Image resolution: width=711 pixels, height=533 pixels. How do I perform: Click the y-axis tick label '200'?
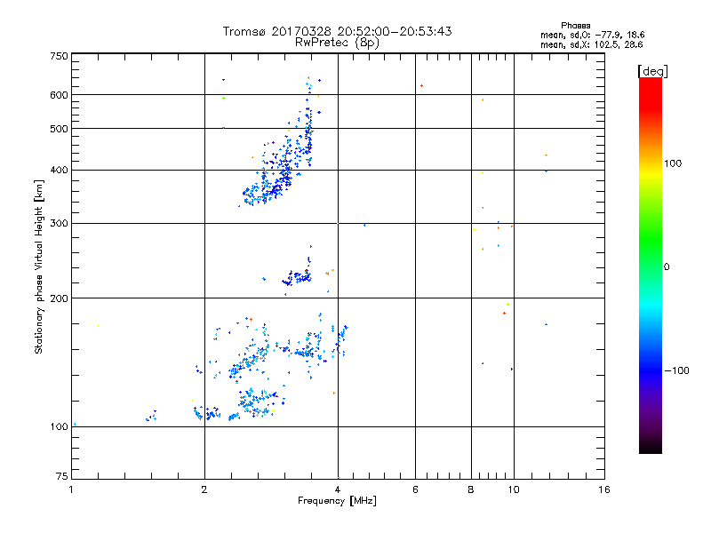(x=59, y=298)
